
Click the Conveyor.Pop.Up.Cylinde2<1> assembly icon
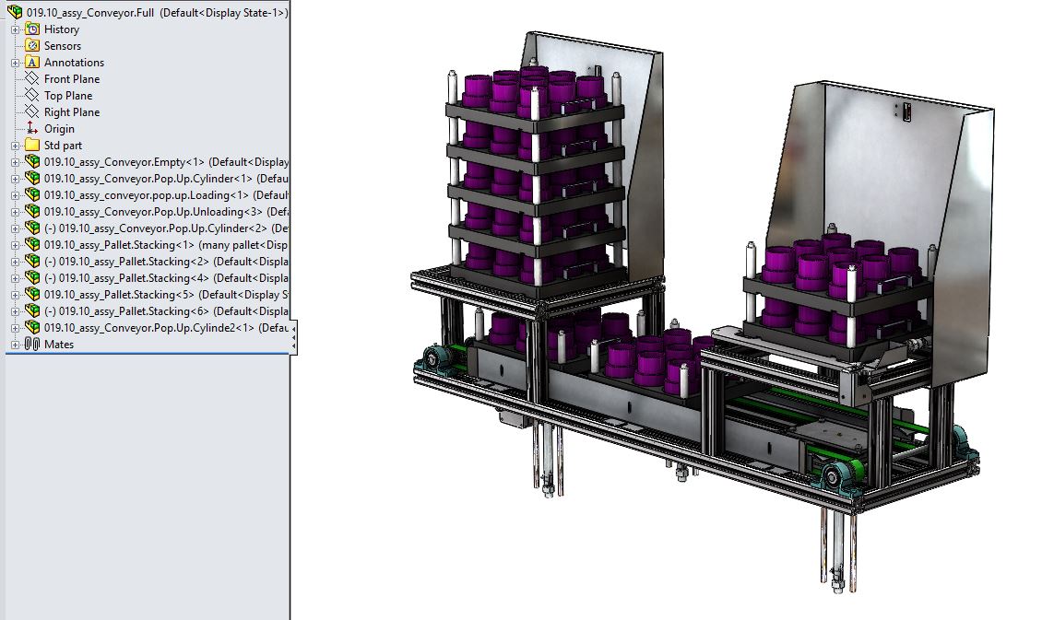(x=32, y=327)
